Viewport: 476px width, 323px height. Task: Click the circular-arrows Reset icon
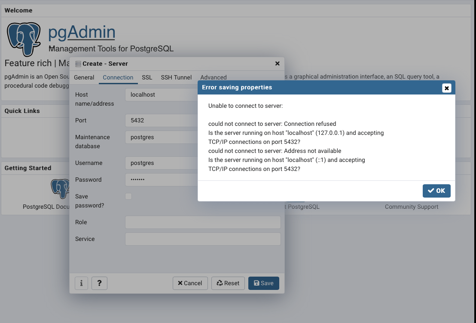(x=219, y=283)
